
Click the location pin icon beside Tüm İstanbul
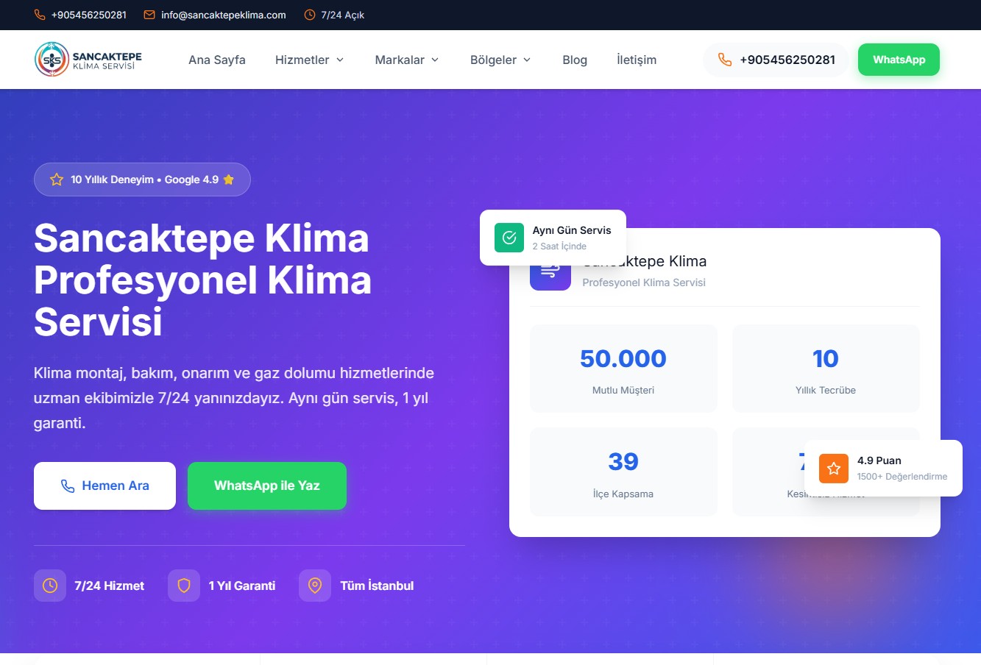[x=315, y=586]
